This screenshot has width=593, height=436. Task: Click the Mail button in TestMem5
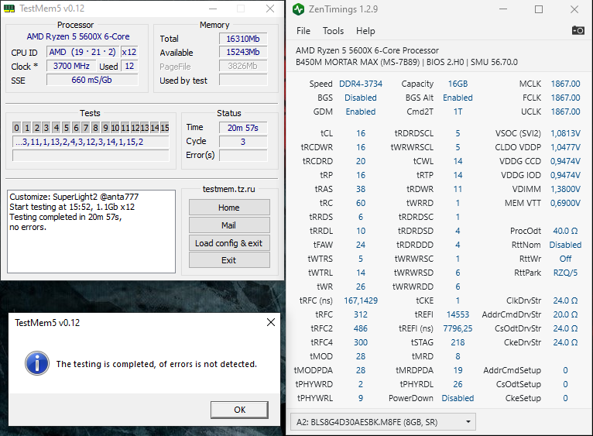229,225
